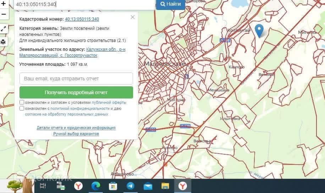This screenshot has height=193, width=325.
Task: Toggle fullscreen map view
Action: (x=4, y=29)
